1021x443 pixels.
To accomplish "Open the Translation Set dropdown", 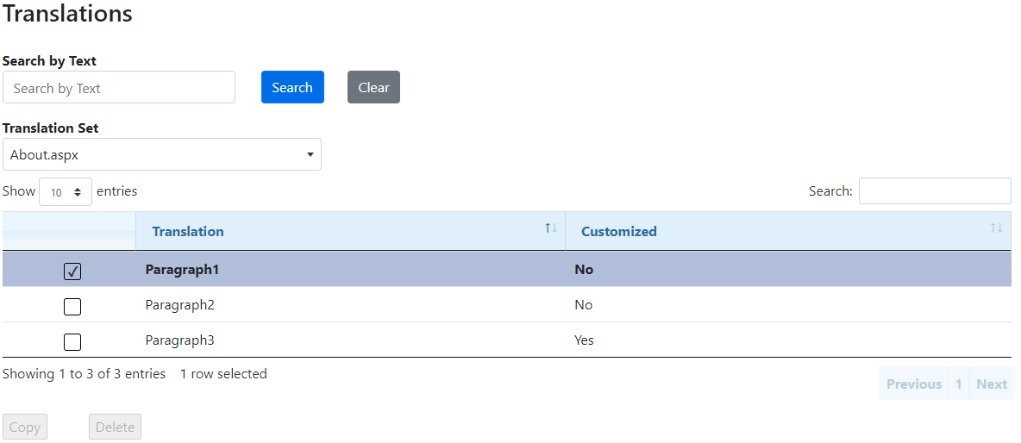I will 162,155.
